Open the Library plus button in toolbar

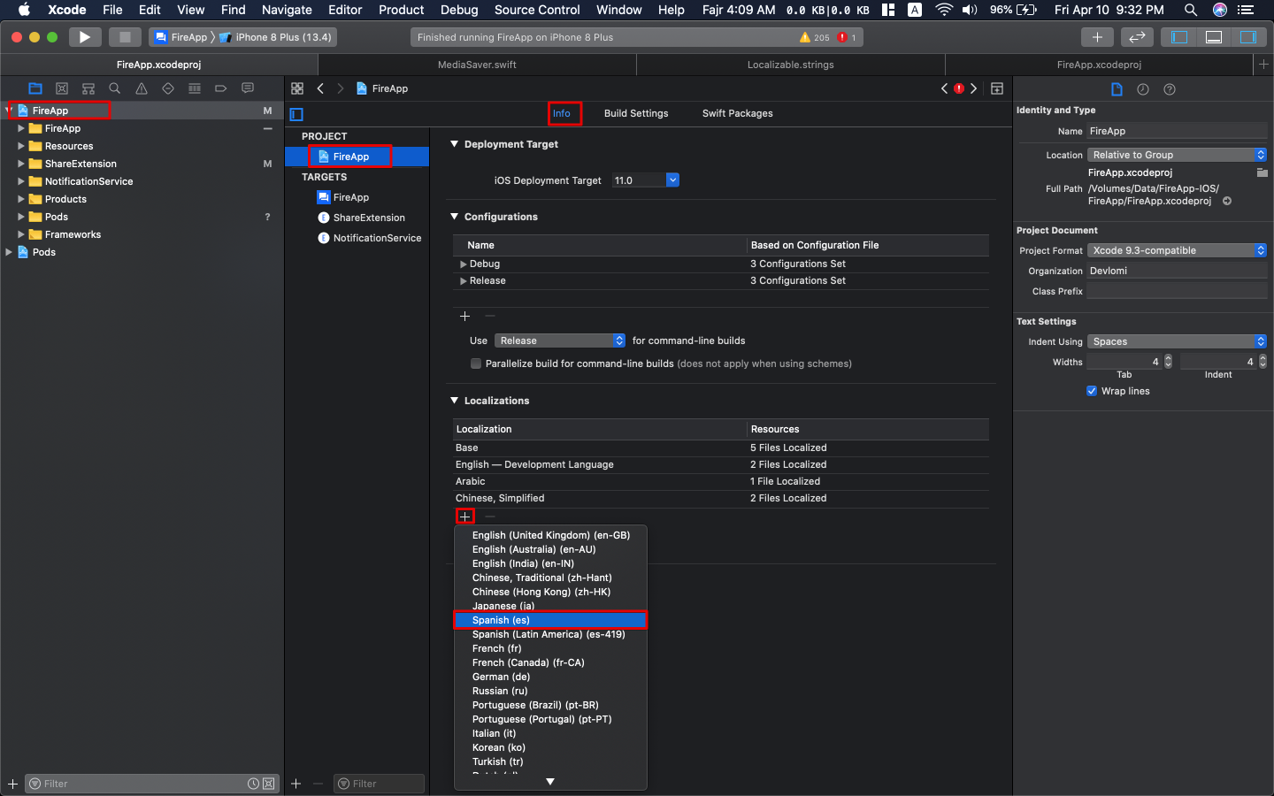[x=1097, y=37]
